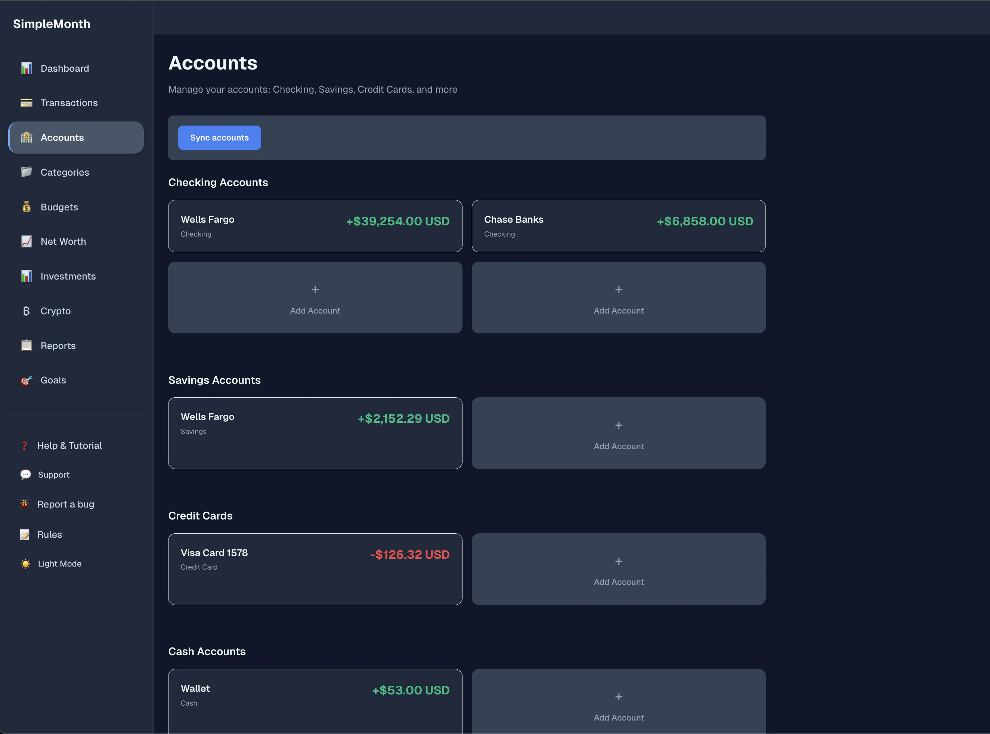This screenshot has height=734, width=990.
Task: Select the Goals target icon
Action: pyautogui.click(x=26, y=380)
